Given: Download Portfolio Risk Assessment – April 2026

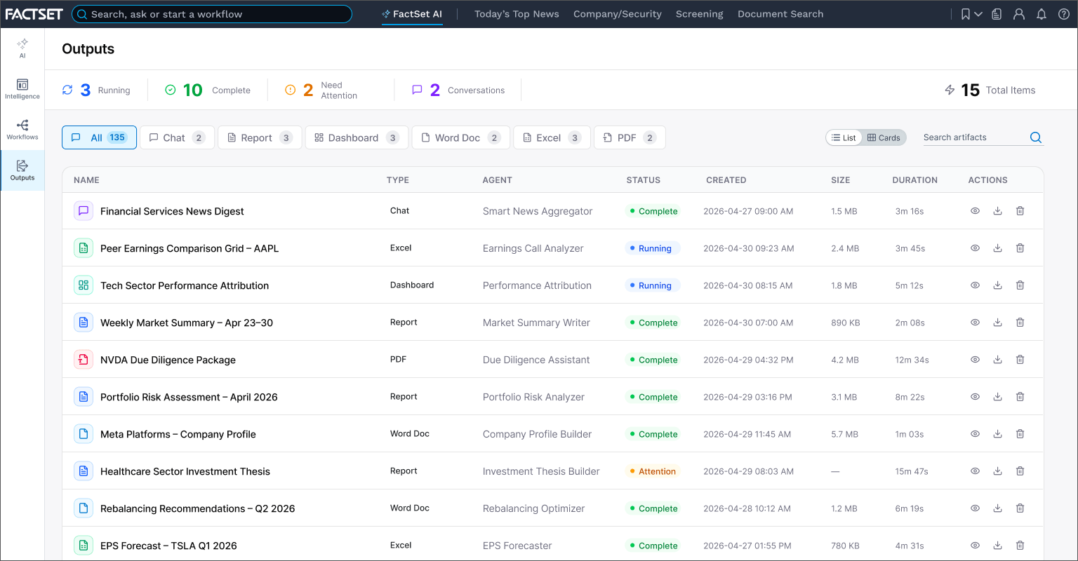Looking at the screenshot, I should tap(997, 396).
